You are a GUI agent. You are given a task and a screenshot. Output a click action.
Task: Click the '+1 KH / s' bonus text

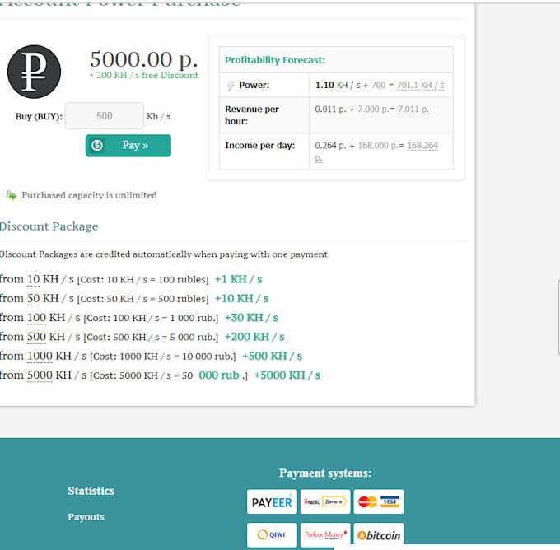238,279
